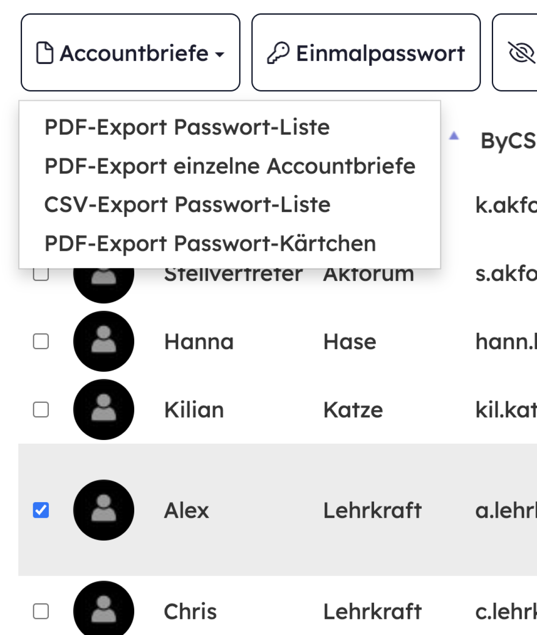This screenshot has height=635, width=537.
Task: Open Hanna Hase's avatar icon
Action: 104,341
